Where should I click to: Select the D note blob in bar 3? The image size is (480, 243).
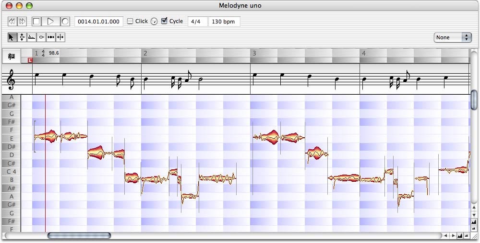point(316,153)
